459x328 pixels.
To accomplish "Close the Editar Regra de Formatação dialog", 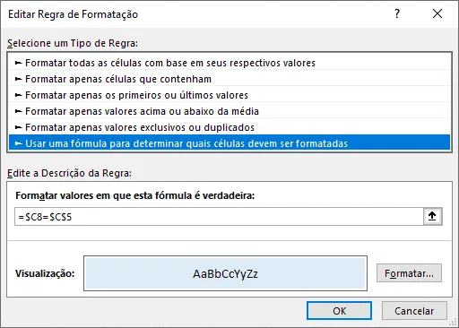I will 437,13.
